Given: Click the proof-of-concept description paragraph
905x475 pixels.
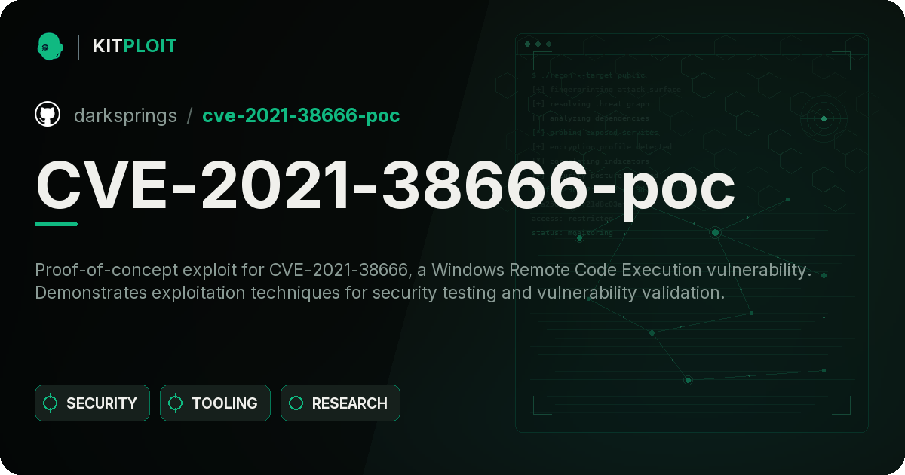Looking at the screenshot, I should [x=423, y=281].
